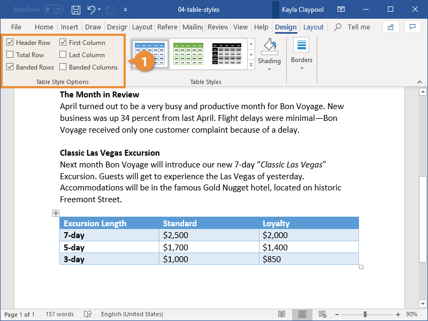Switch to Read Mode view icon
This screenshot has height=321, width=428.
[282, 314]
